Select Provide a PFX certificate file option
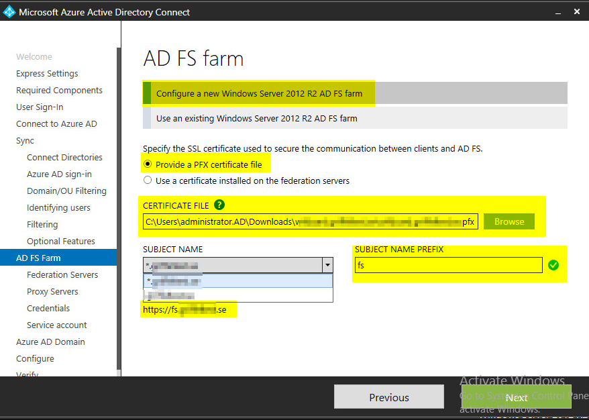The height and width of the screenshot is (420, 589). 148,164
